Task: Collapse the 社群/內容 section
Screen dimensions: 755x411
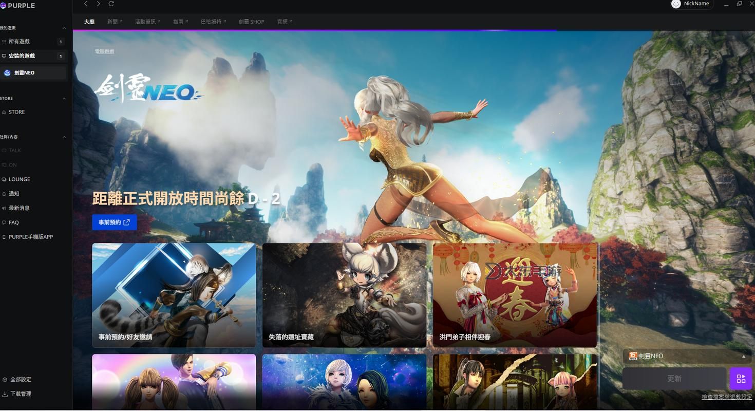Action: click(x=64, y=137)
